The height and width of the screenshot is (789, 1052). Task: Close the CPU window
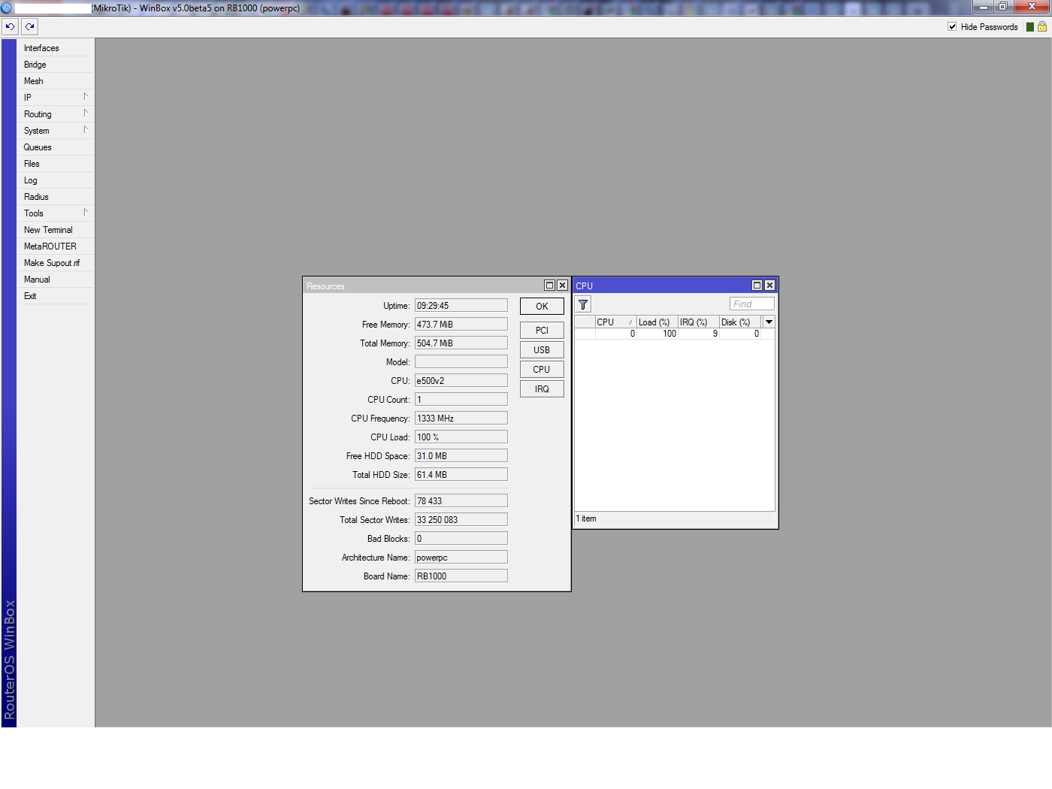coord(769,286)
